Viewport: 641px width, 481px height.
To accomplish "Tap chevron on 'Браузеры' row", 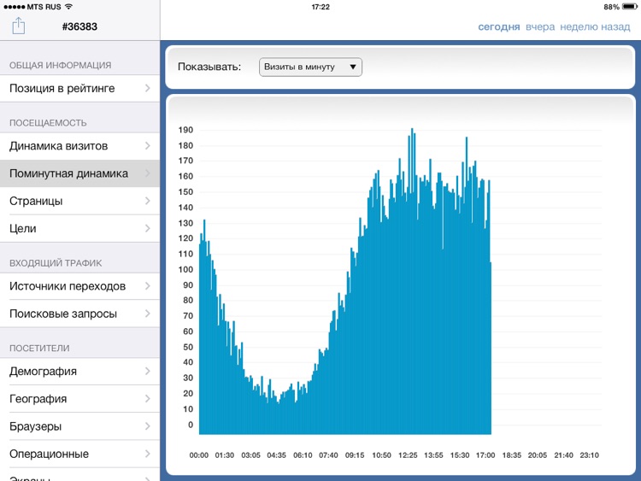I will [x=148, y=426].
